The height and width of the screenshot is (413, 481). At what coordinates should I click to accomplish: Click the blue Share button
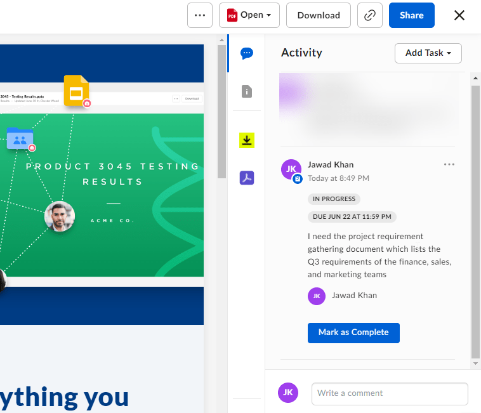click(412, 15)
